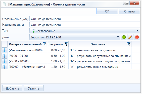Focus the Обозначение (код) input field

pos(85,19)
